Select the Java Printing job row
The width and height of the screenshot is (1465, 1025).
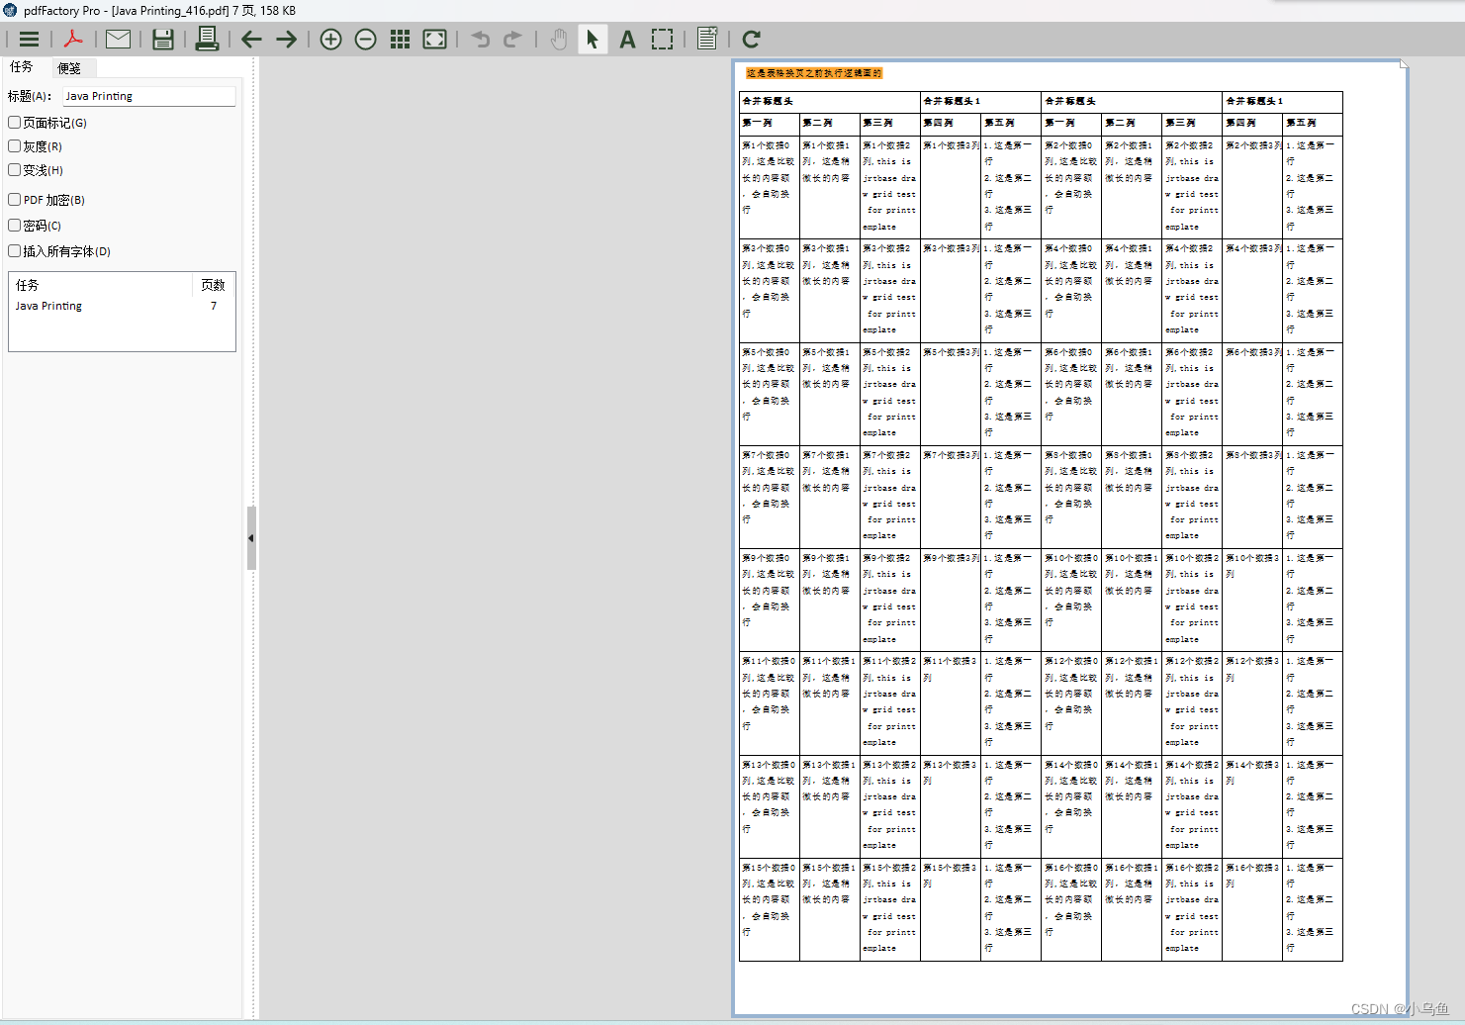122,307
